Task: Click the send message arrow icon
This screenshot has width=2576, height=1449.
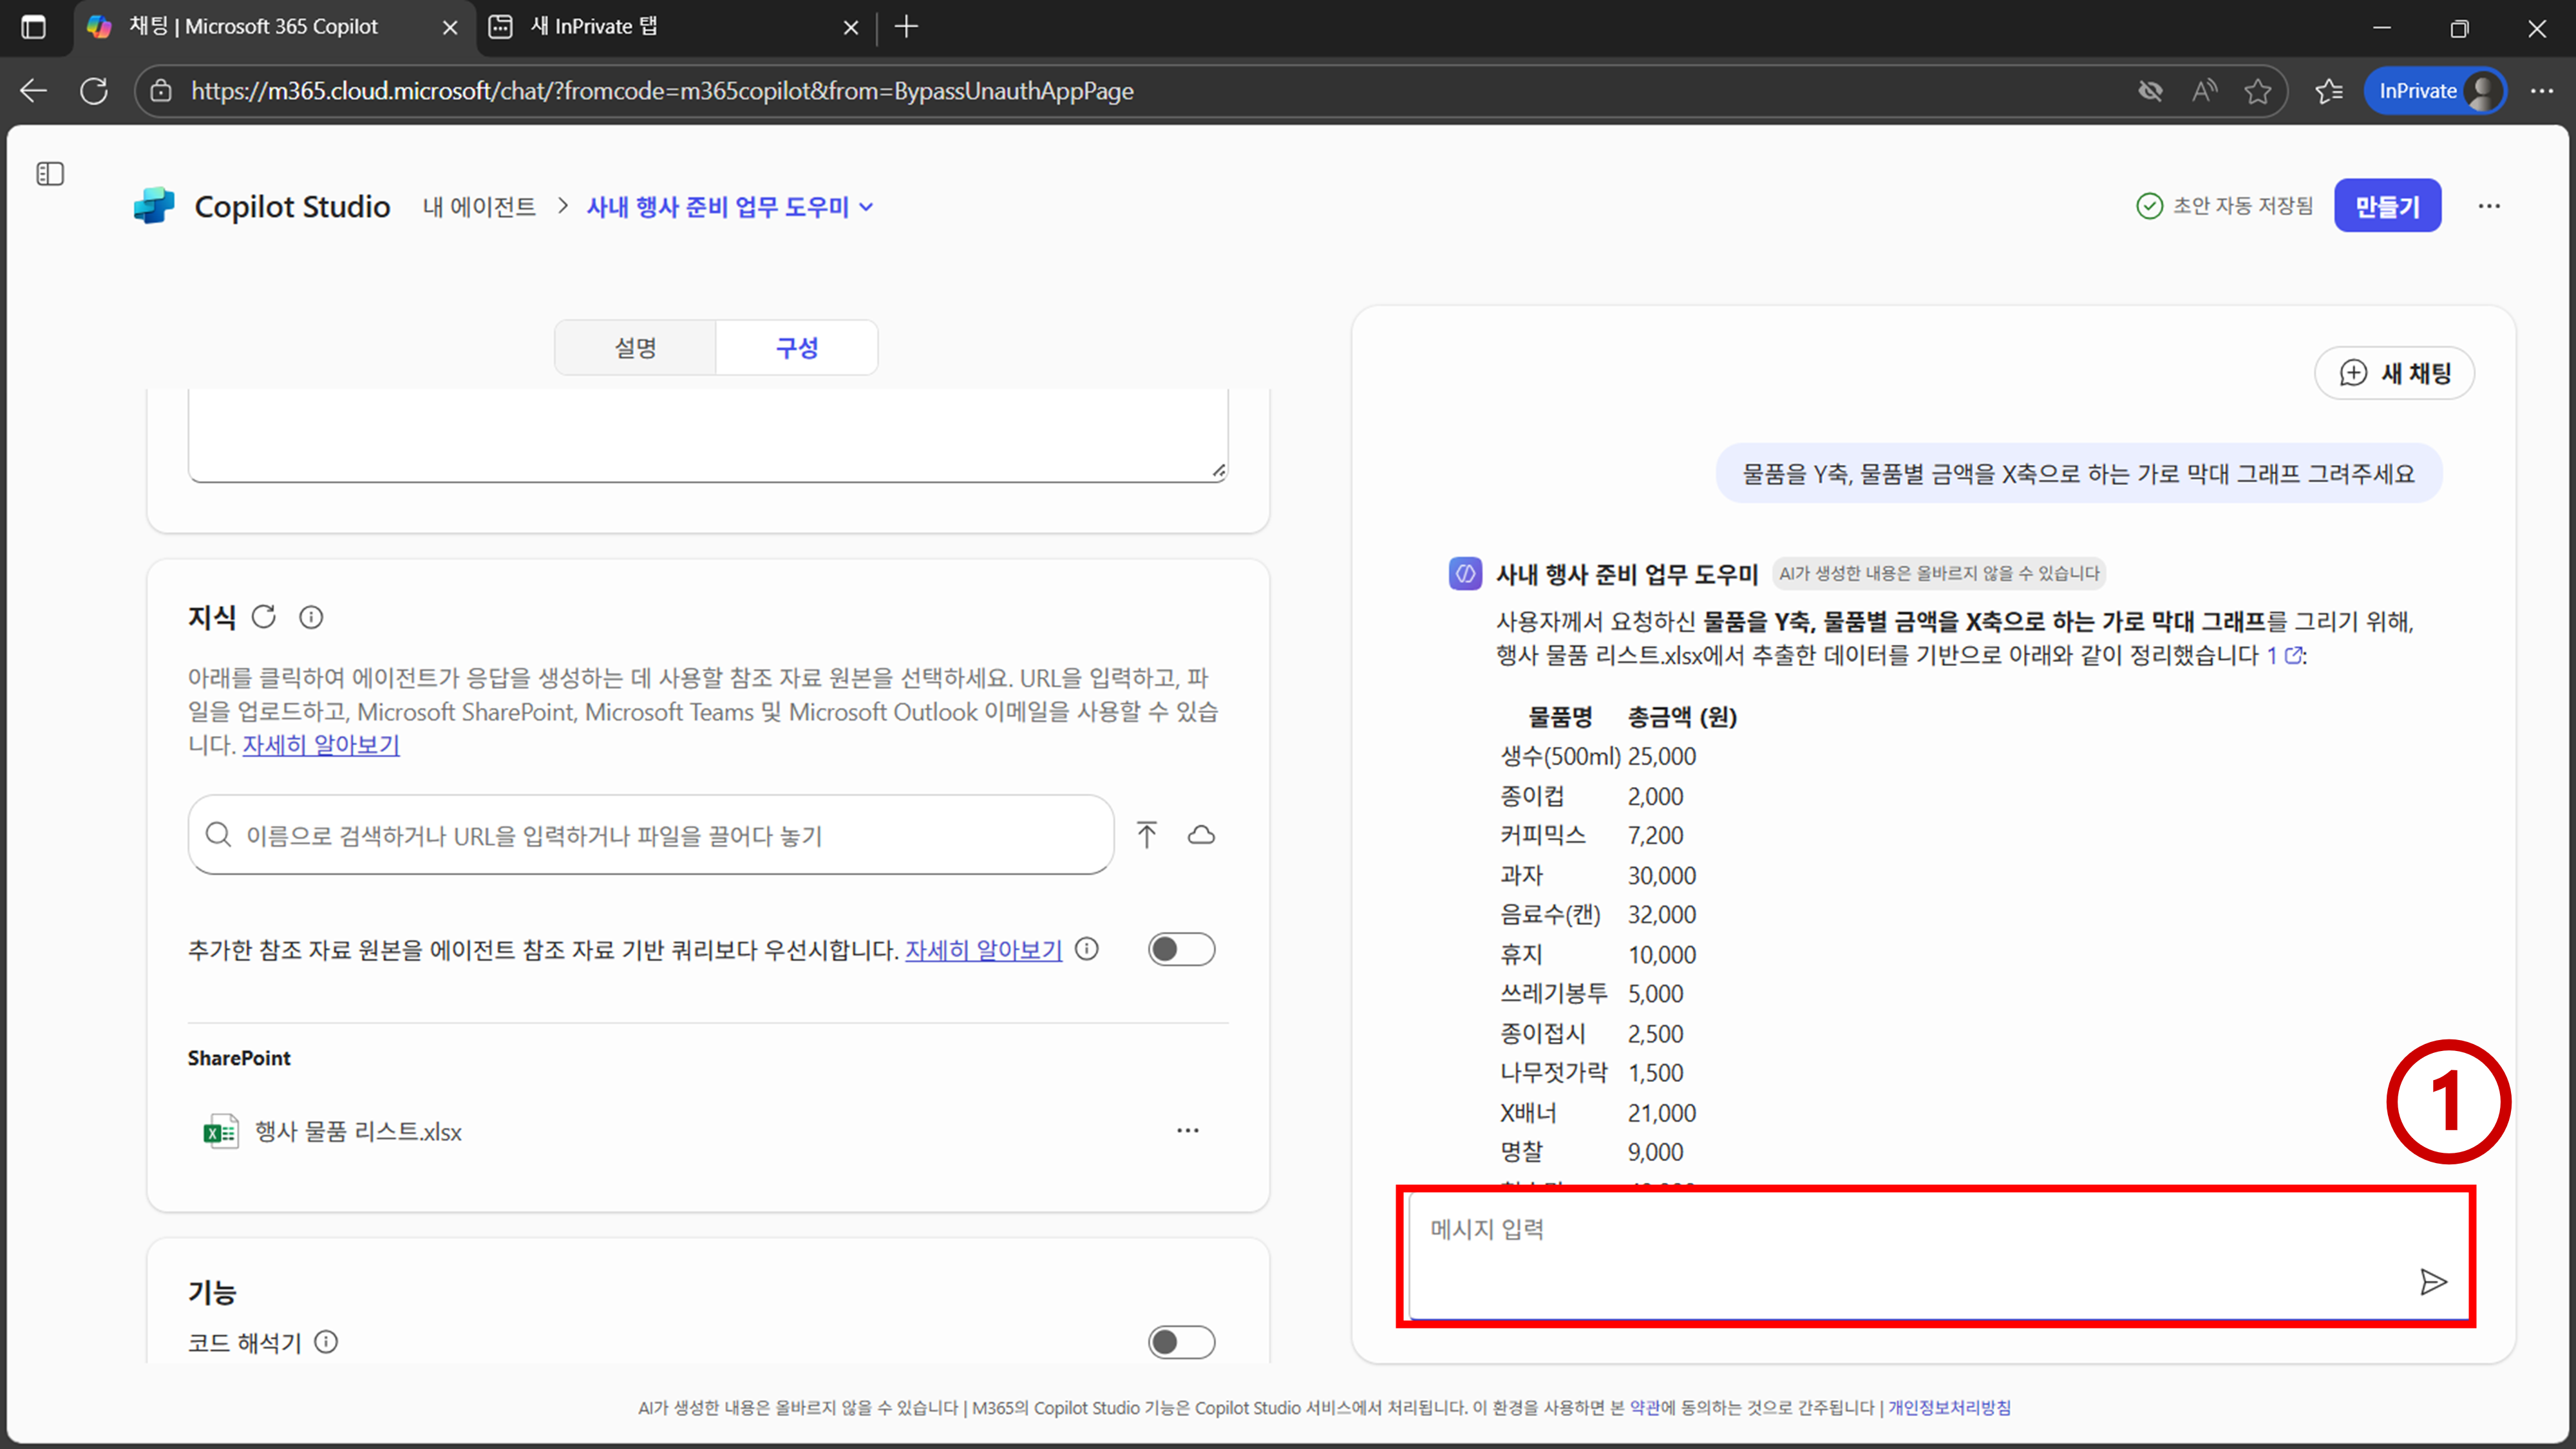Action: 2432,1281
